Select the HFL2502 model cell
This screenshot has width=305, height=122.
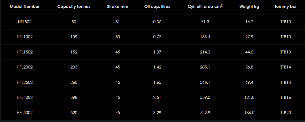point(25,82)
